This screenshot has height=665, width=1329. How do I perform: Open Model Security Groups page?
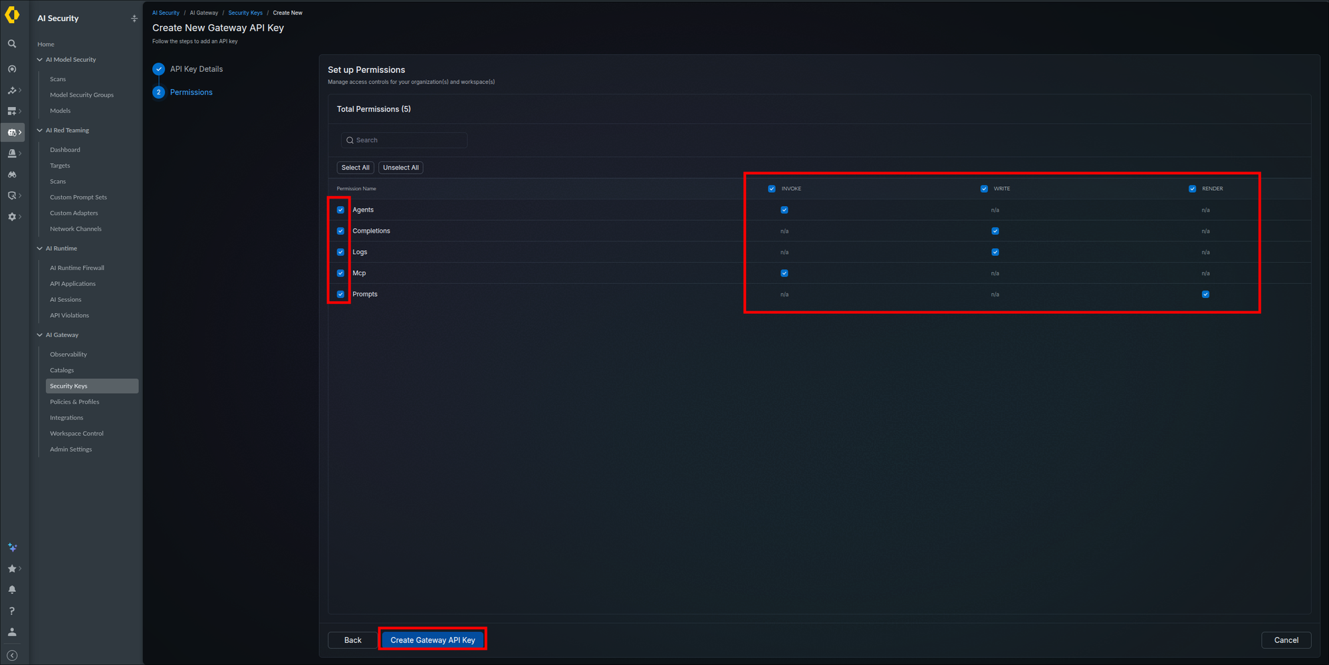click(82, 95)
